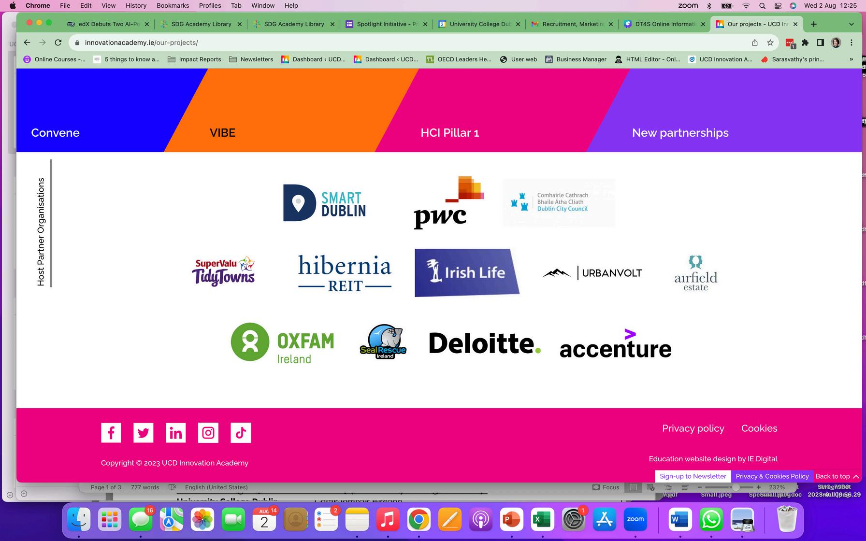Open the Wi-Fi status in the menu bar
This screenshot has width=866, height=541.
click(x=746, y=6)
